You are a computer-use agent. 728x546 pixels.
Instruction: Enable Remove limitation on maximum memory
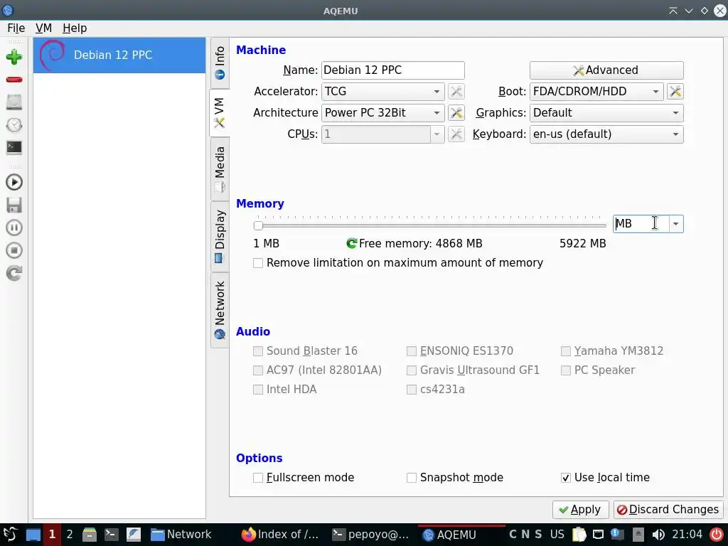tap(258, 263)
